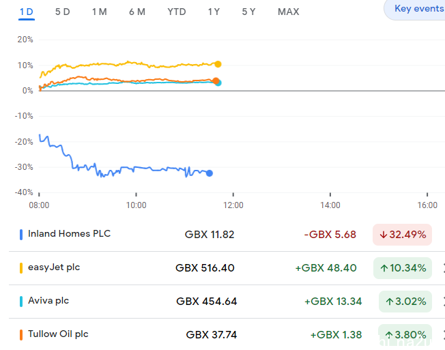Open the easyJet plc stock row
Image resolution: width=445 pixels, height=350 pixels.
click(227, 268)
